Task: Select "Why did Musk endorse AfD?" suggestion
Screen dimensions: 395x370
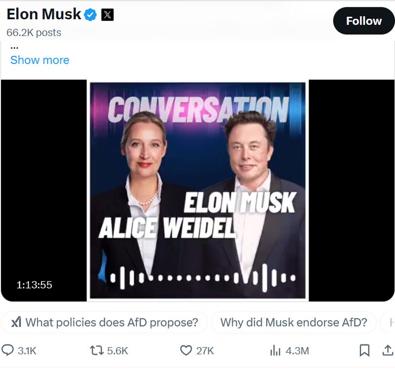Action: pyautogui.click(x=294, y=323)
